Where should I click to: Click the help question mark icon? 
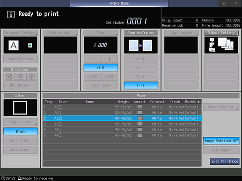[x=236, y=3]
